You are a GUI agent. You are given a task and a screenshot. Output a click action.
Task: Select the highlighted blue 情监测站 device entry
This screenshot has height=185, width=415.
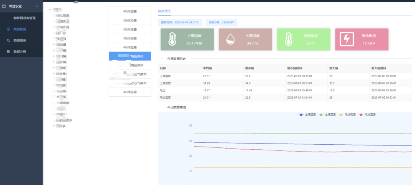pyautogui.click(x=130, y=56)
